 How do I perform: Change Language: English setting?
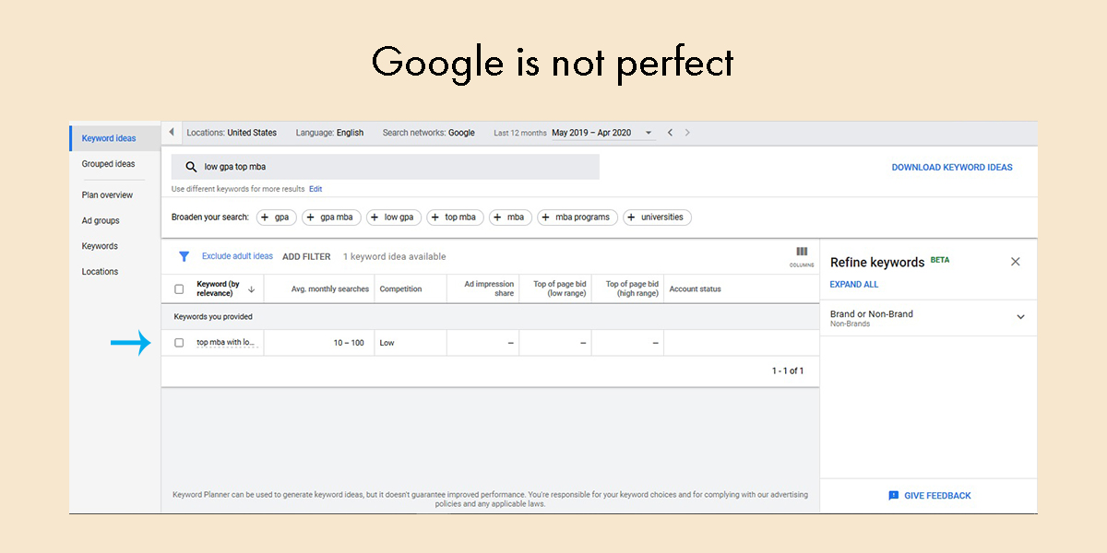329,133
